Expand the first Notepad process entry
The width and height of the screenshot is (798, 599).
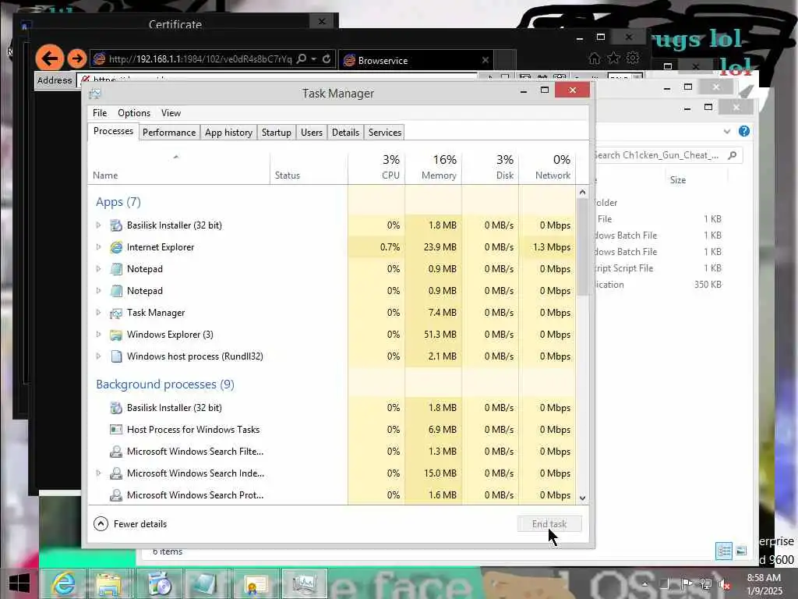pyautogui.click(x=99, y=269)
